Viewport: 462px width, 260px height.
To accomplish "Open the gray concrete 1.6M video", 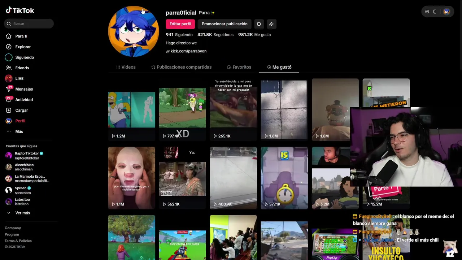I will [284, 110].
